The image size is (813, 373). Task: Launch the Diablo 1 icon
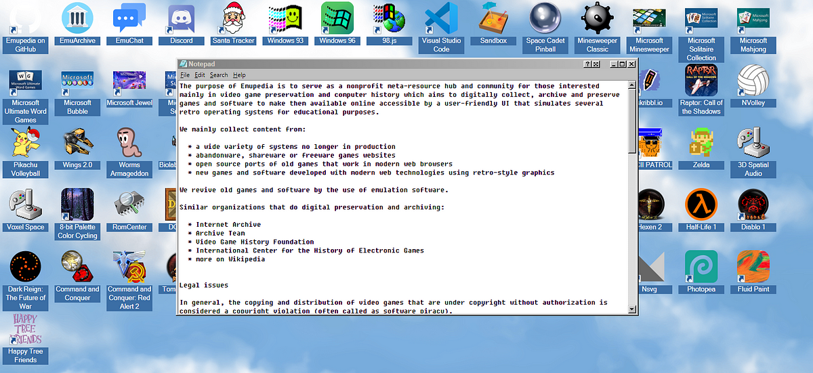(753, 211)
